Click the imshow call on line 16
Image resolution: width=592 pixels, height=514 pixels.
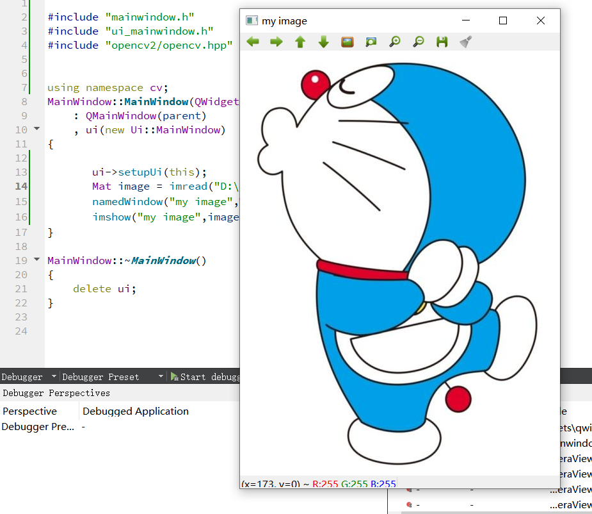pos(112,217)
